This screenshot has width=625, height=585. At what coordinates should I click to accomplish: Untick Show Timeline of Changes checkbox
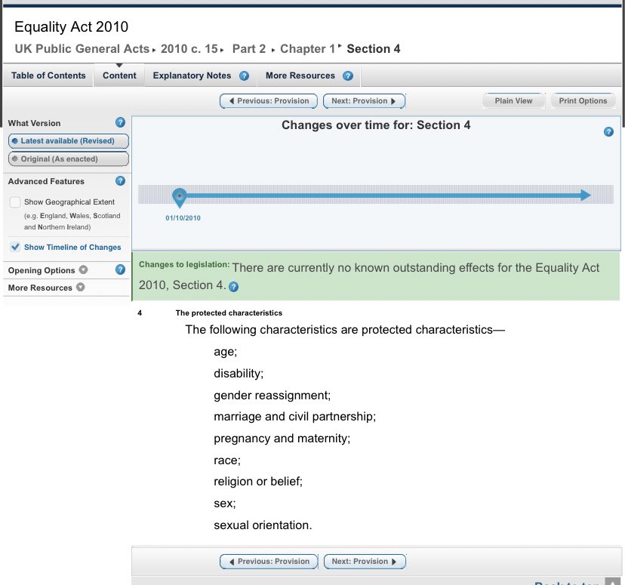pos(15,247)
